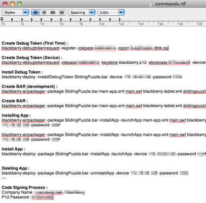The height and width of the screenshot is (203, 206).
Task: Click the 'P12 Password :' label
Action: (x=16, y=197)
